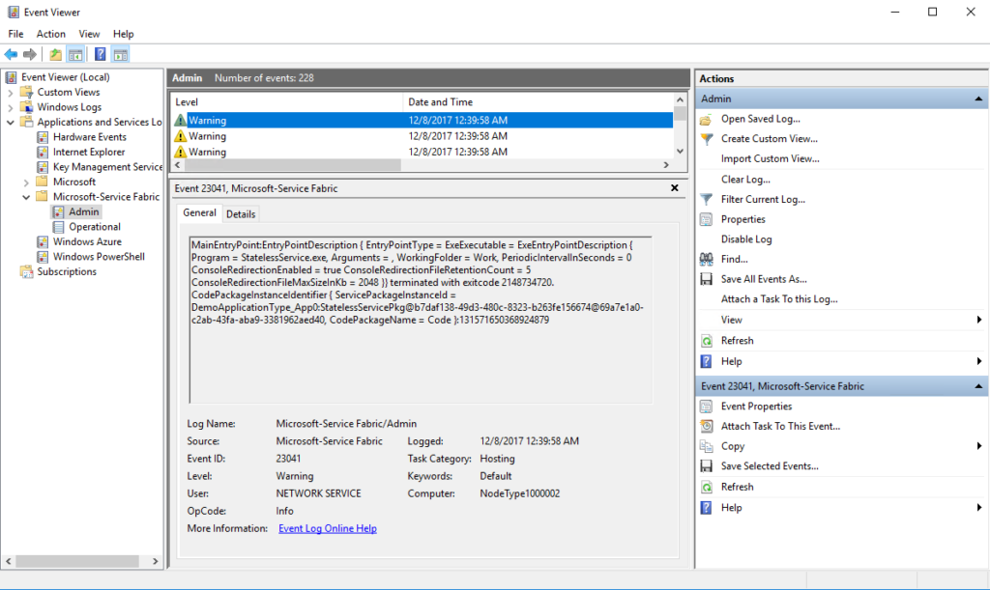Switch to the Details tab
This screenshot has height=590, width=990.
point(241,213)
